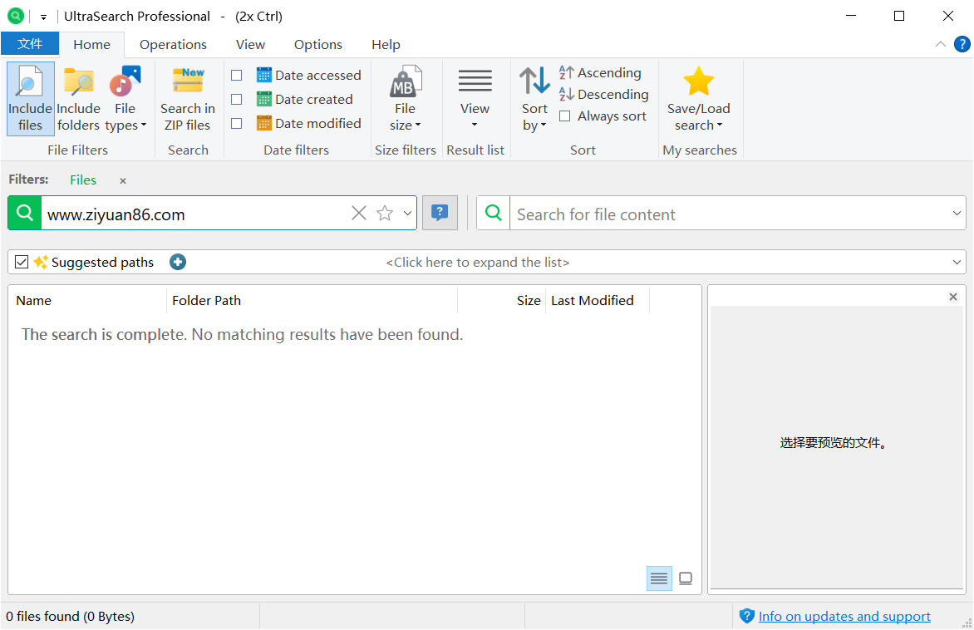Open the File size filter

(405, 98)
